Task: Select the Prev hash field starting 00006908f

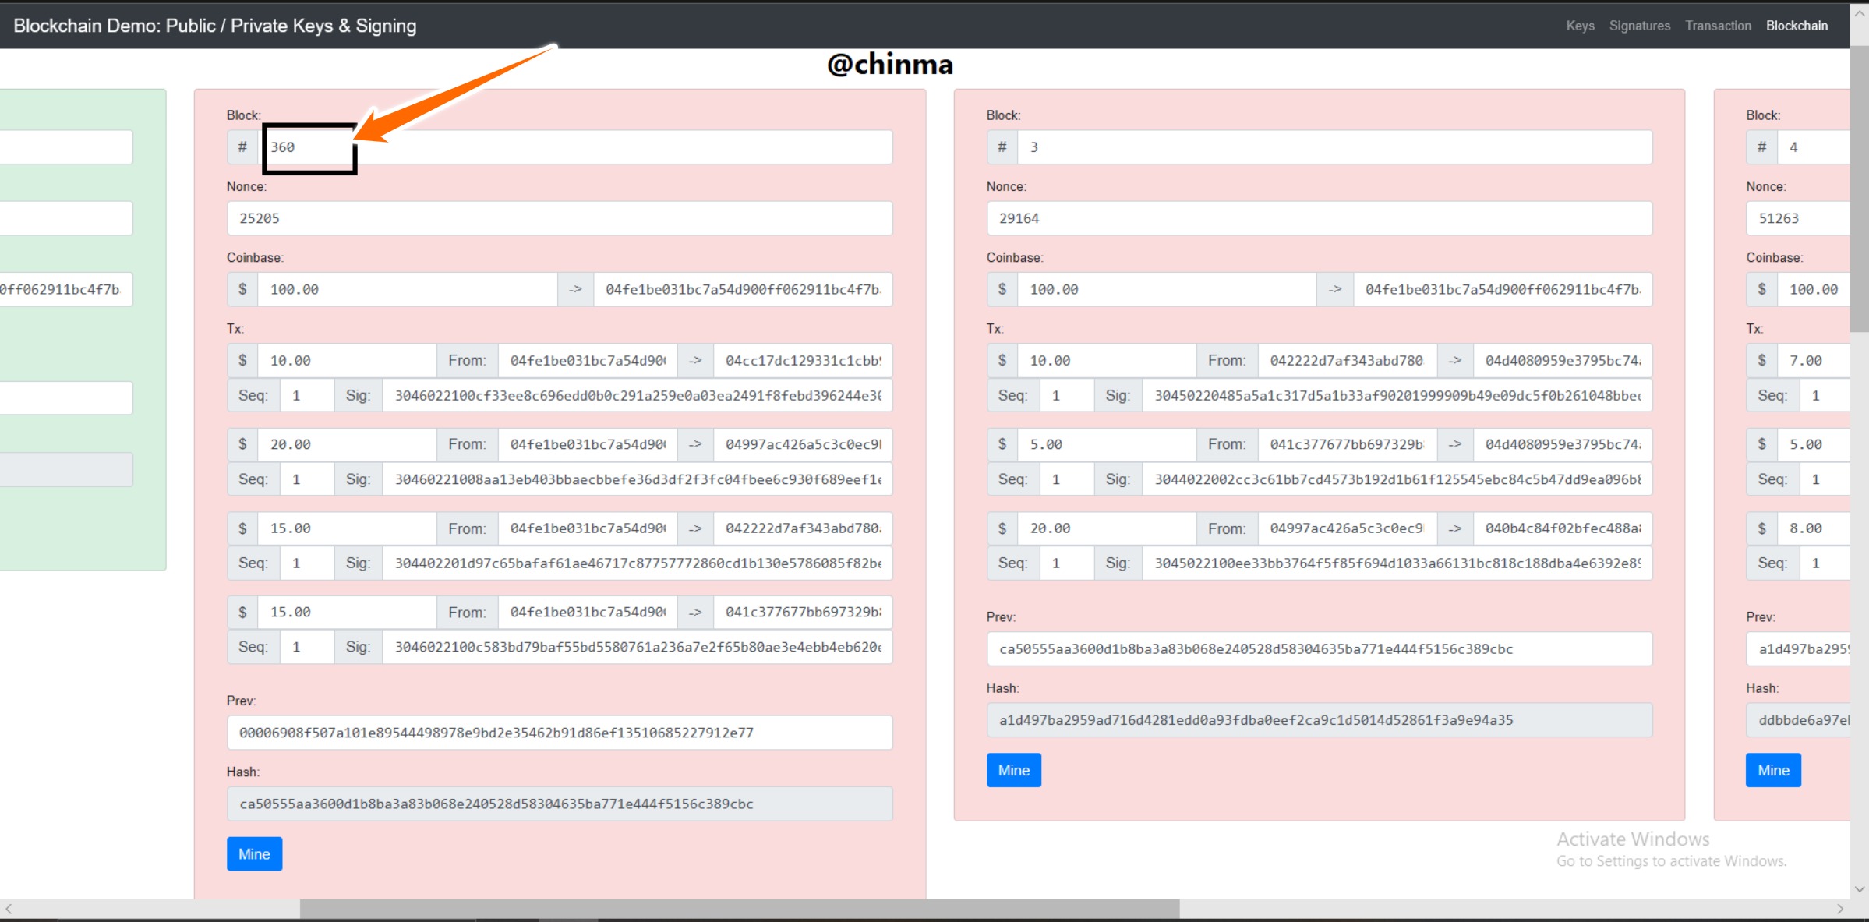Action: pos(560,733)
